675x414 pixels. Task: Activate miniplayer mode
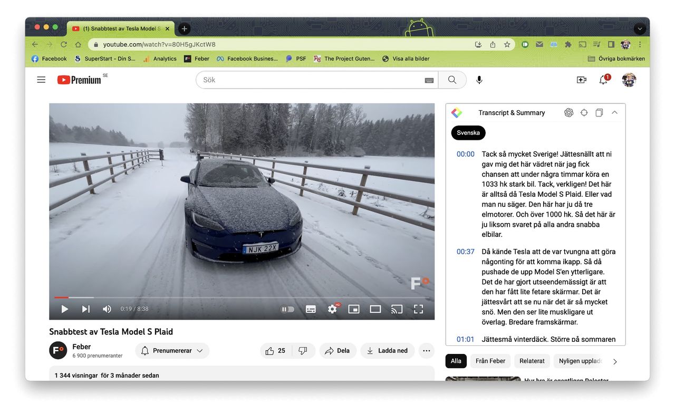pos(354,309)
